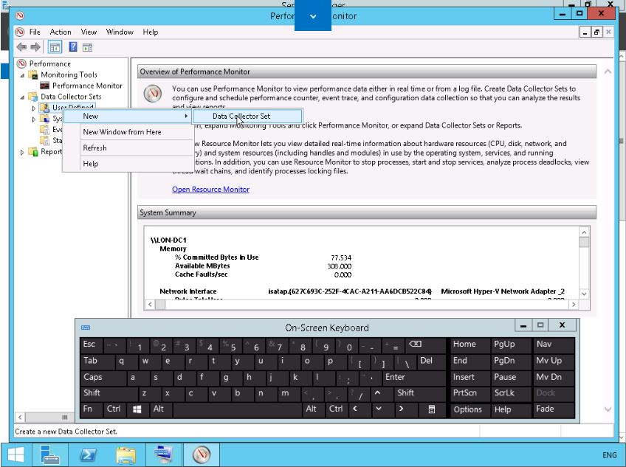626x467 pixels.
Task: Click the Forward arrow toolbar icon
Action: coord(35,47)
